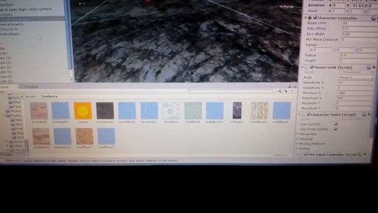This screenshot has height=213, width=378.
Task: Toggle the Can Control checkbox
Action: coord(336,124)
